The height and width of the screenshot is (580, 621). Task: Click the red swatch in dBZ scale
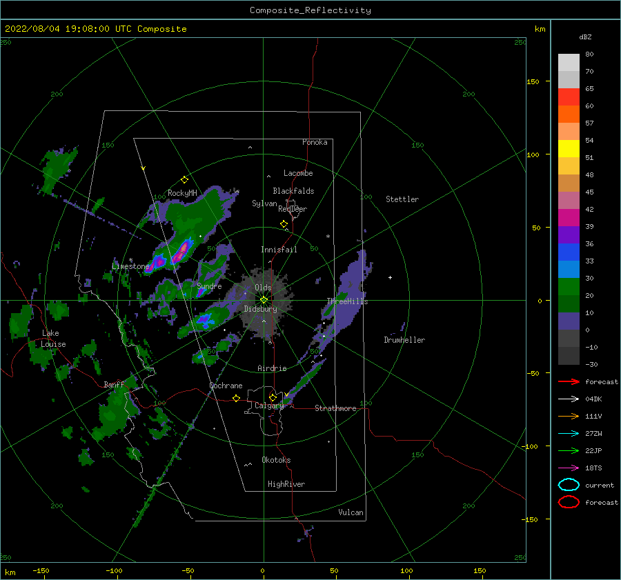point(569,97)
